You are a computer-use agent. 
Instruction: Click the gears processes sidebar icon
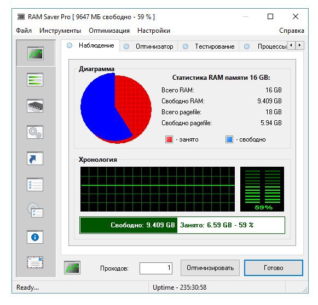tap(35, 132)
